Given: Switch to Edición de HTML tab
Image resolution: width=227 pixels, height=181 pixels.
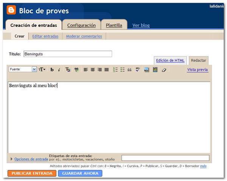Looking at the screenshot, I should pos(170,60).
